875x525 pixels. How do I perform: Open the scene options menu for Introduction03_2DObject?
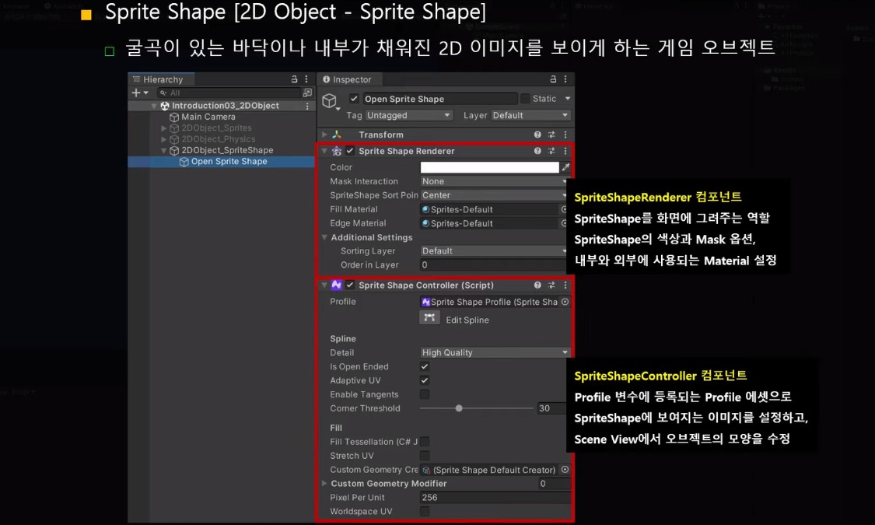(307, 106)
